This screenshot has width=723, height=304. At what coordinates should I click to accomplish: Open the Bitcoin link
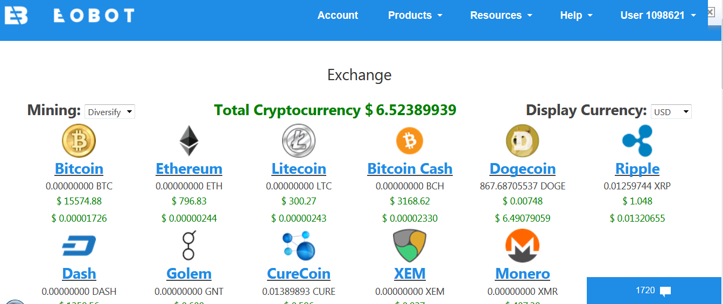79,169
